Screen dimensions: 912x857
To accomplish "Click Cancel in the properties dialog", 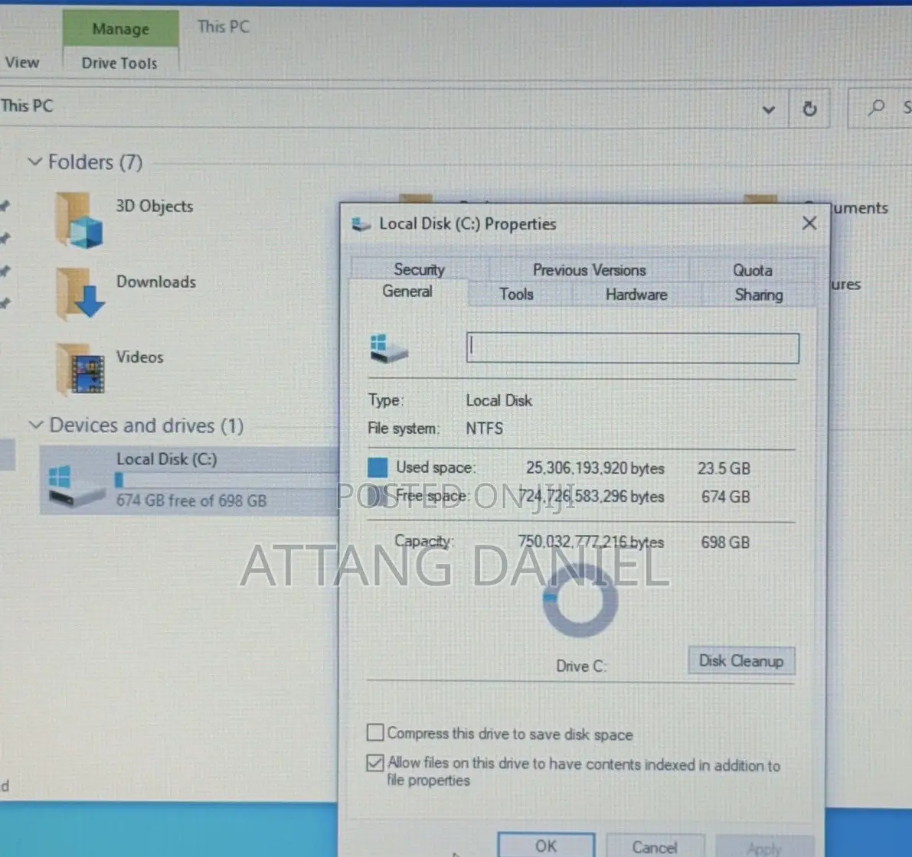I will 655,847.
